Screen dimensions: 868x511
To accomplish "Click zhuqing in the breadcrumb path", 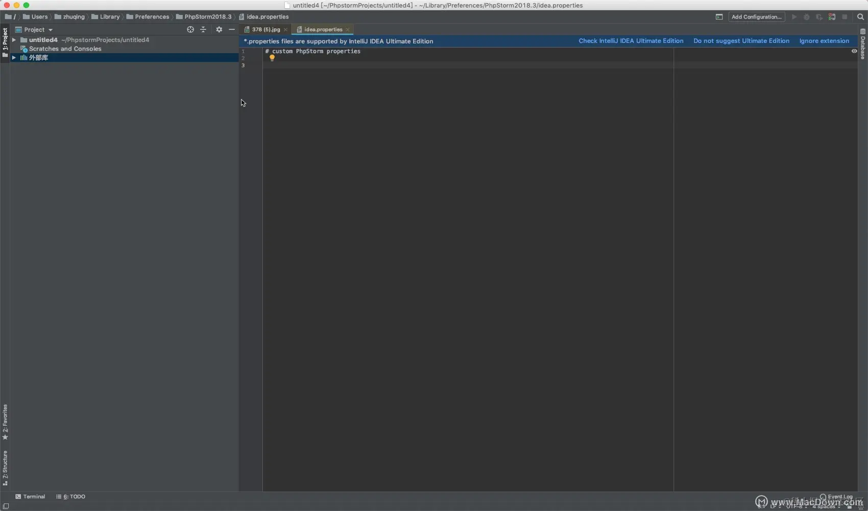I will (x=70, y=17).
